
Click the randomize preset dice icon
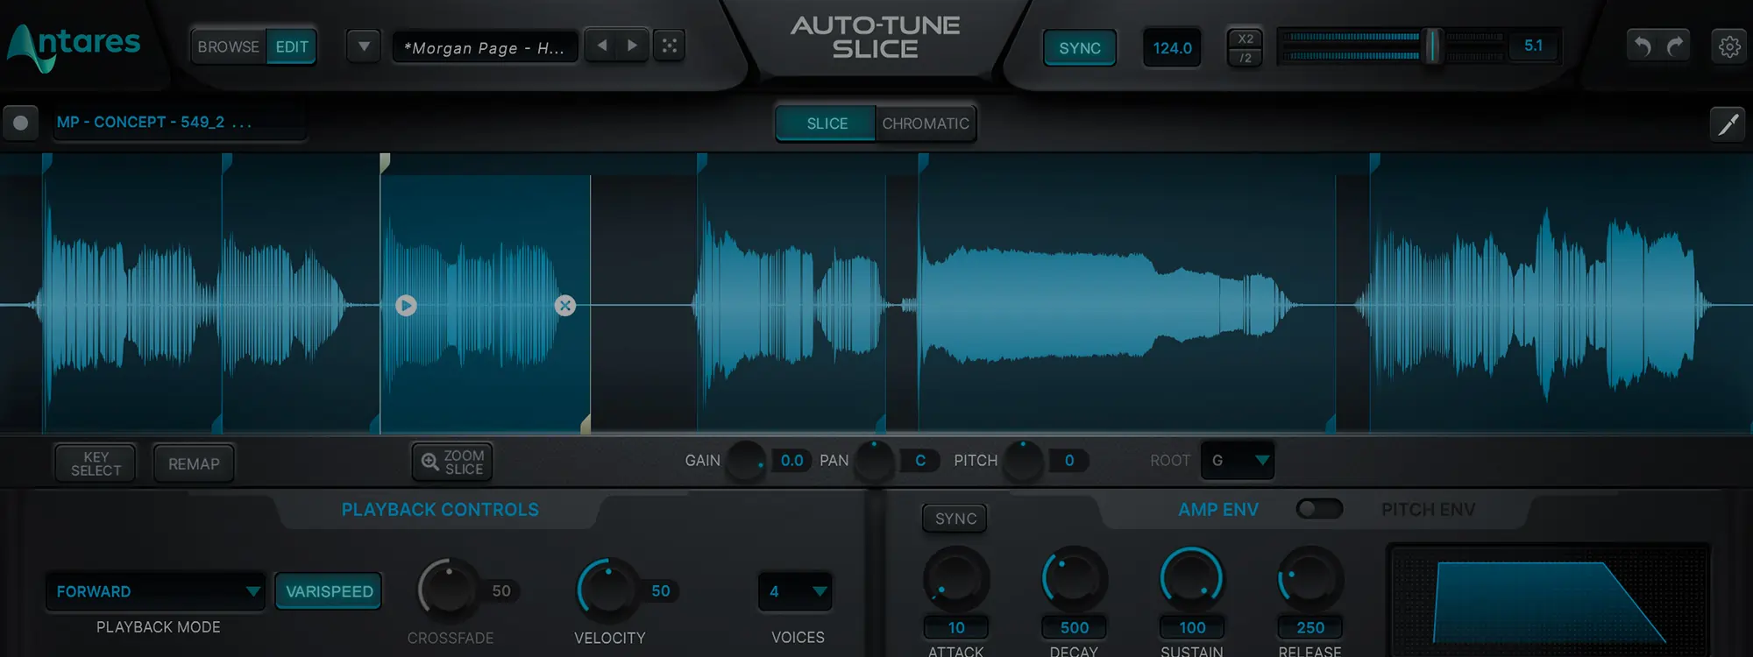pyautogui.click(x=670, y=46)
